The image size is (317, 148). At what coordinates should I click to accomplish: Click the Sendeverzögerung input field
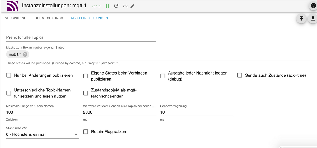197,112
